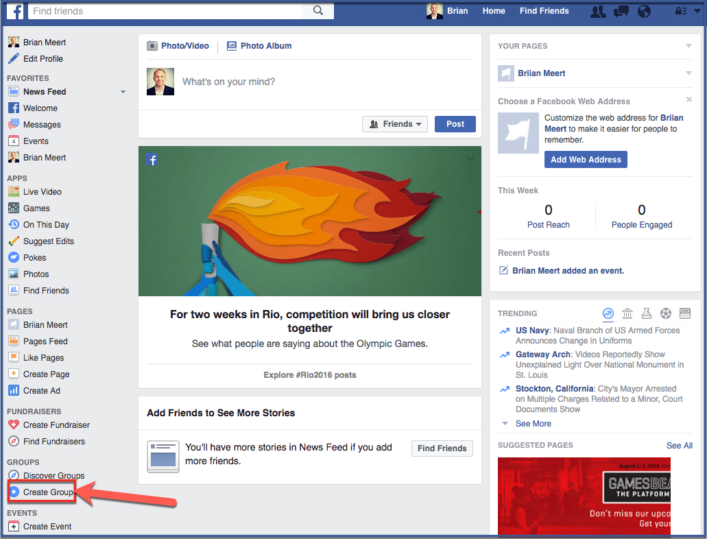Select sports trends soccer ball icon
707x539 pixels.
(x=666, y=313)
